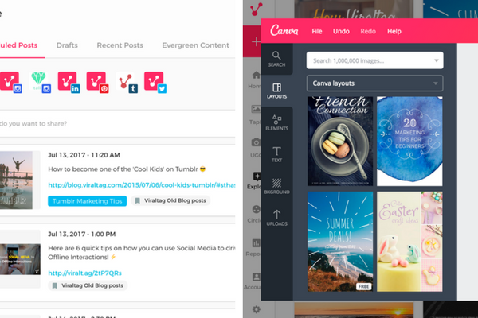Choose the Easter craft ideas layout

point(409,242)
